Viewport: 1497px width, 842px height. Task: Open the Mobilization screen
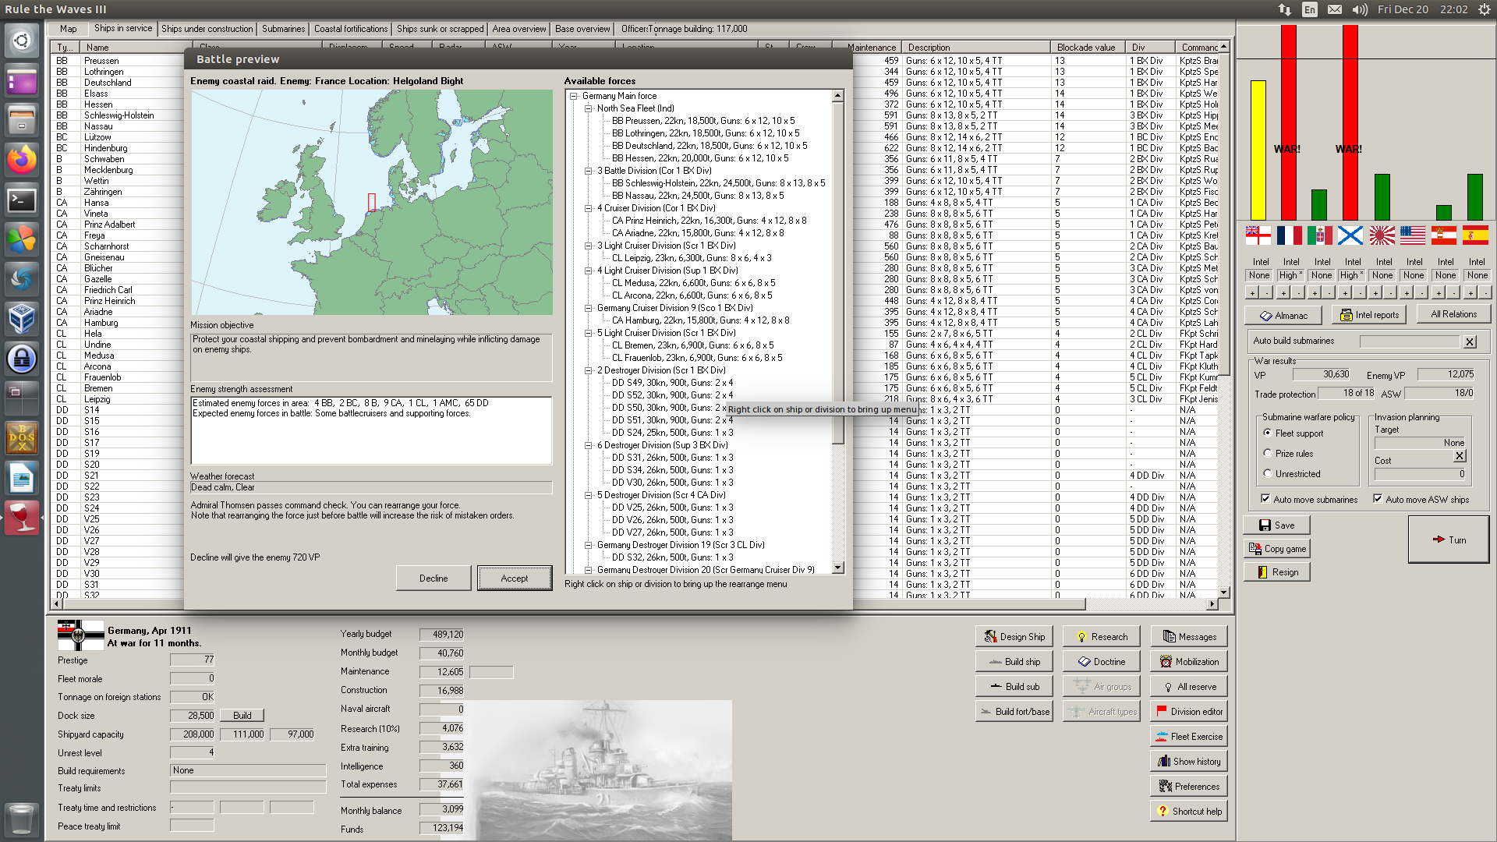(1189, 661)
